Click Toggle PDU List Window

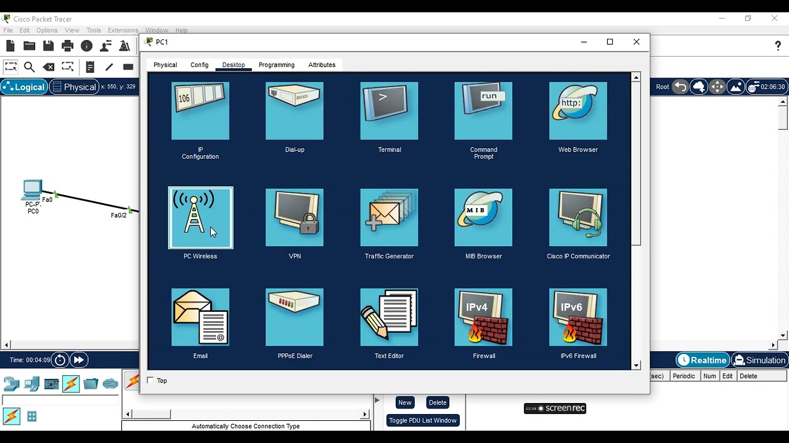pos(423,420)
